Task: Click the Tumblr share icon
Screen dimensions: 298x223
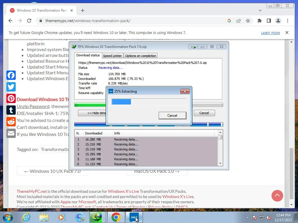Action: [11, 110]
